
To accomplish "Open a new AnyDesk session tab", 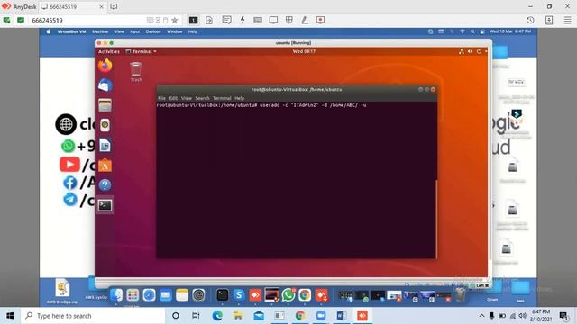I will (x=114, y=6).
